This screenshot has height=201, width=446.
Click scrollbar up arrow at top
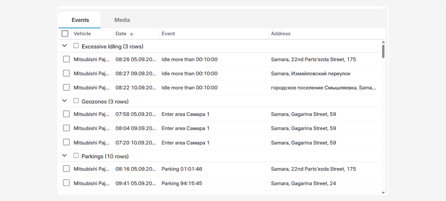click(383, 42)
